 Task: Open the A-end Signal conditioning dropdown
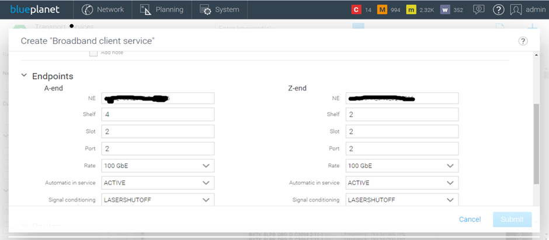click(158, 200)
